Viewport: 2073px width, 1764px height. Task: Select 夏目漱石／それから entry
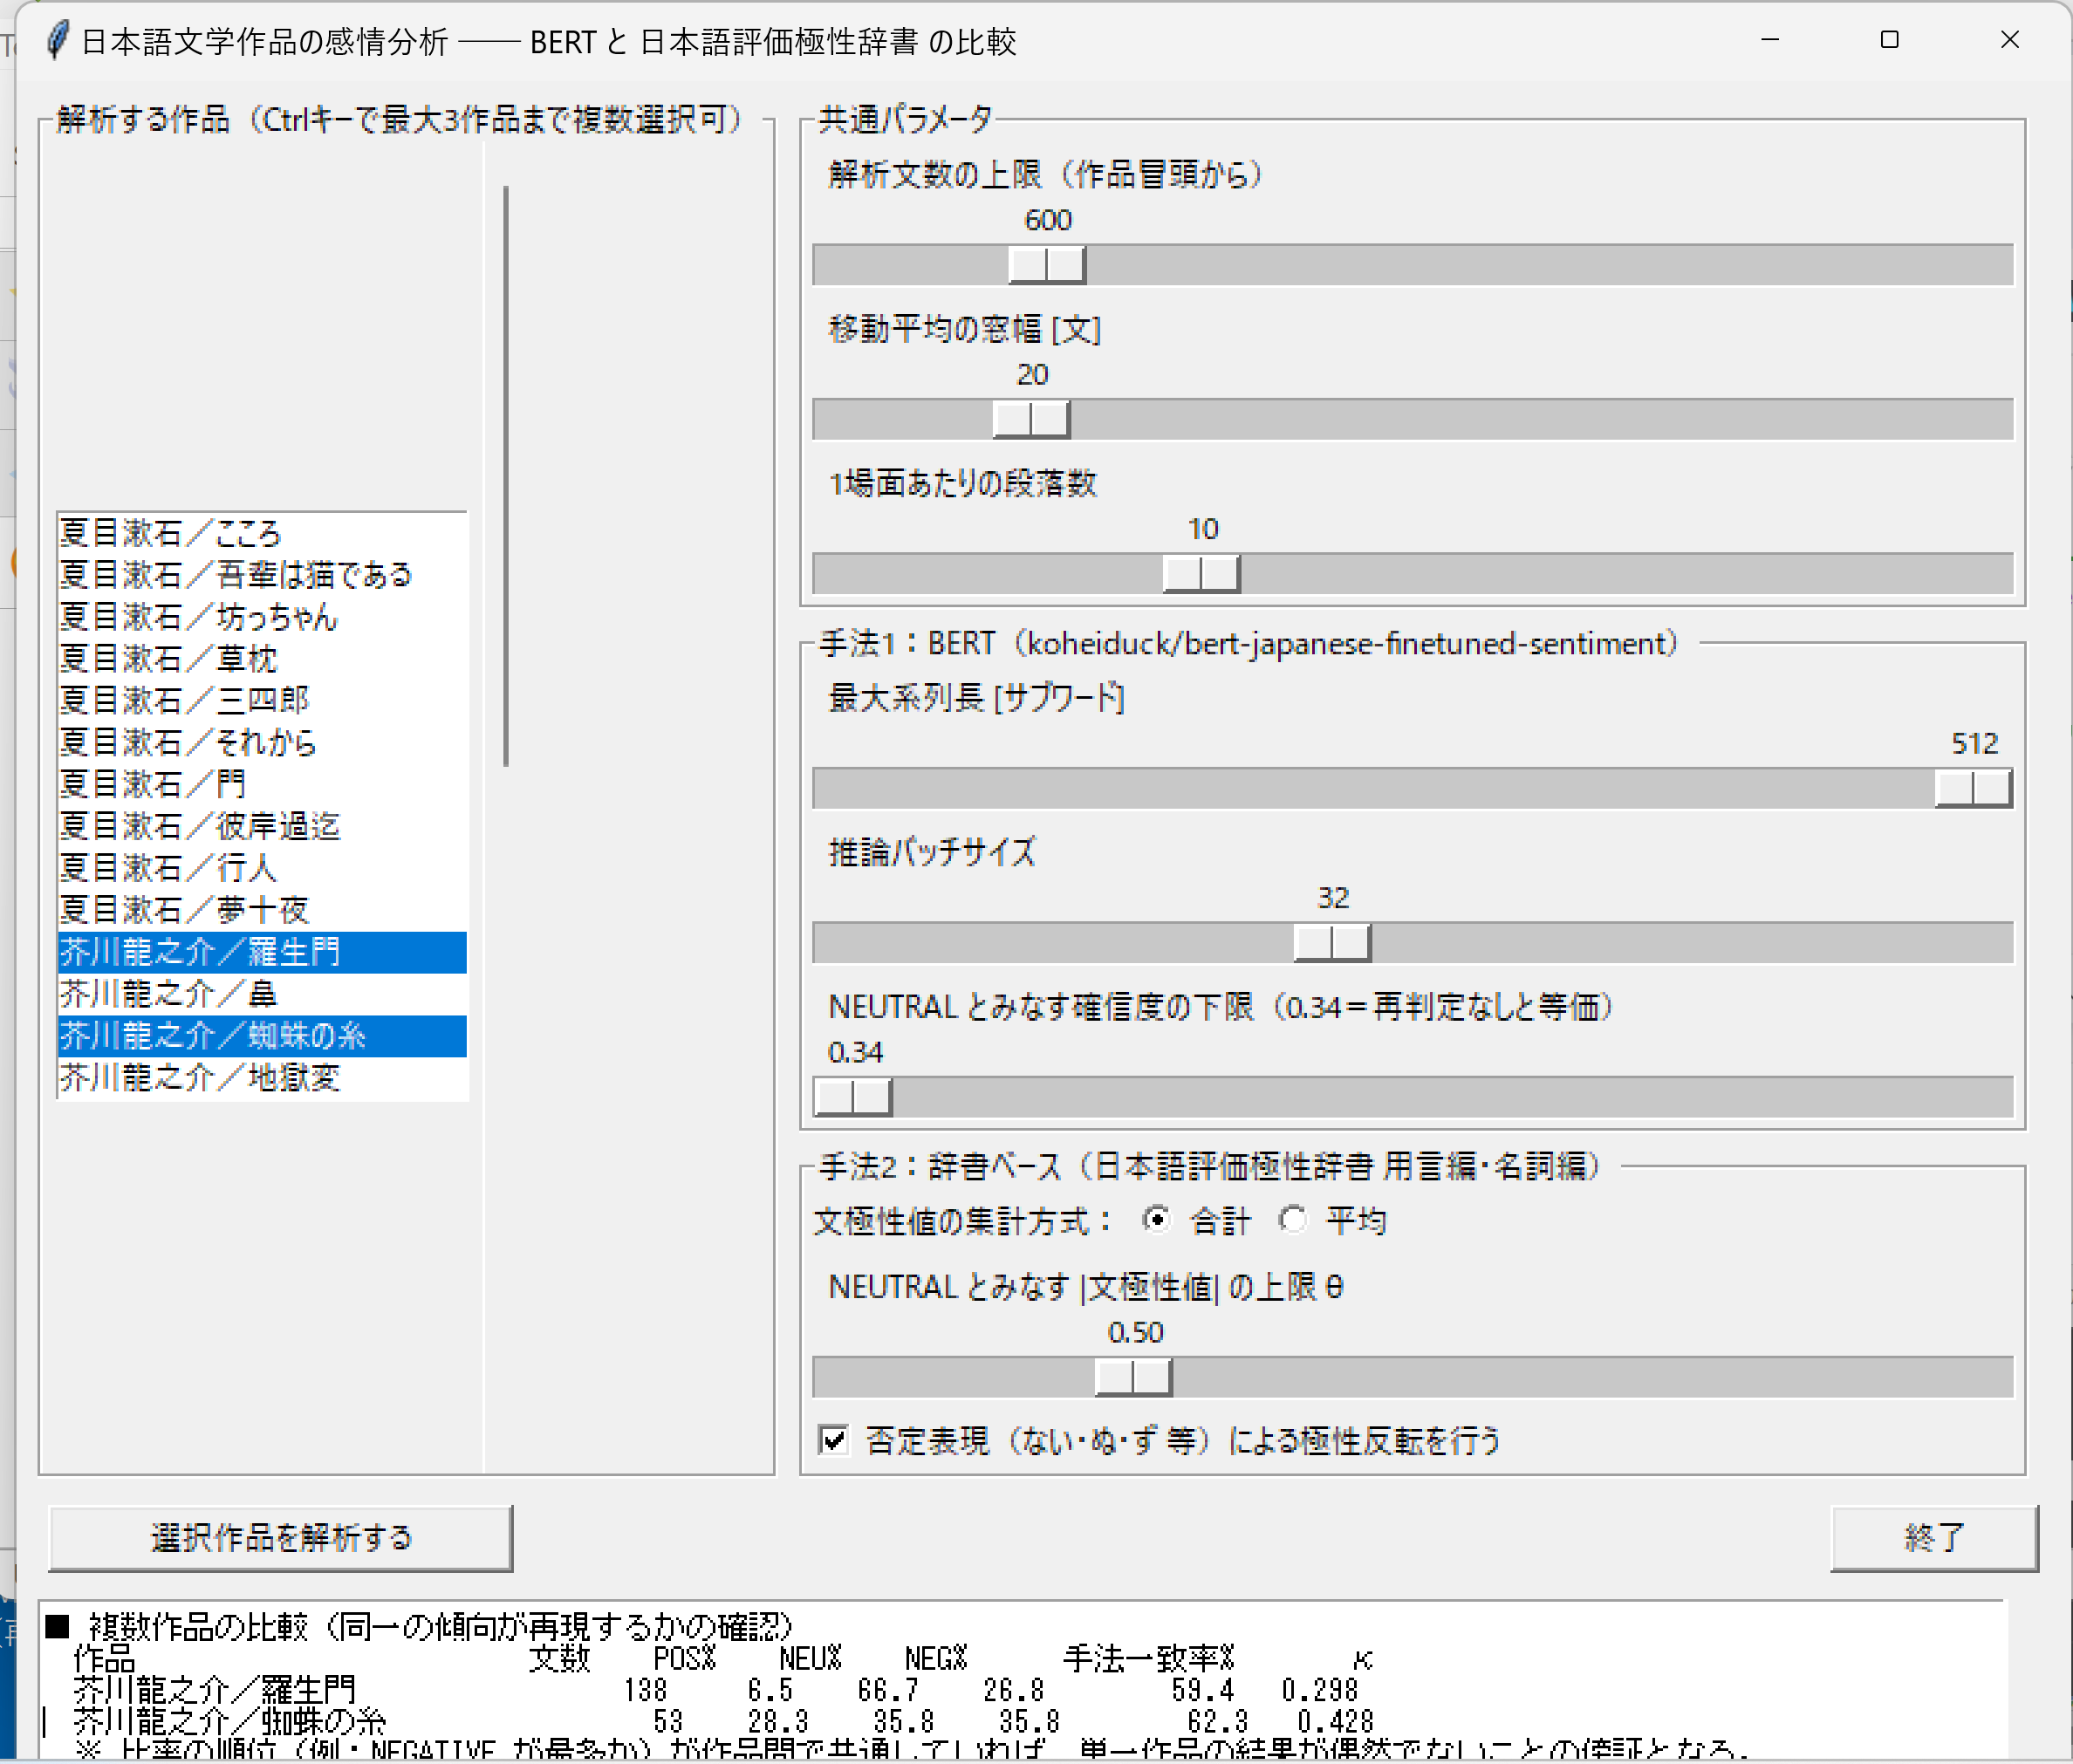(x=263, y=743)
